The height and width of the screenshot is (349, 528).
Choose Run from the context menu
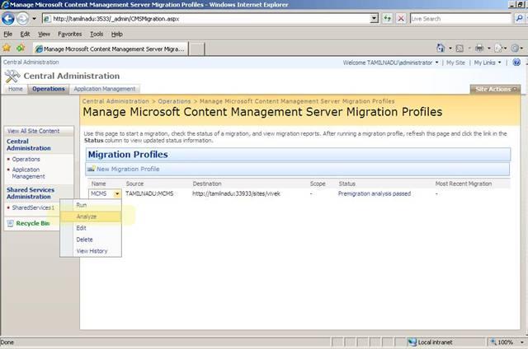(91, 205)
